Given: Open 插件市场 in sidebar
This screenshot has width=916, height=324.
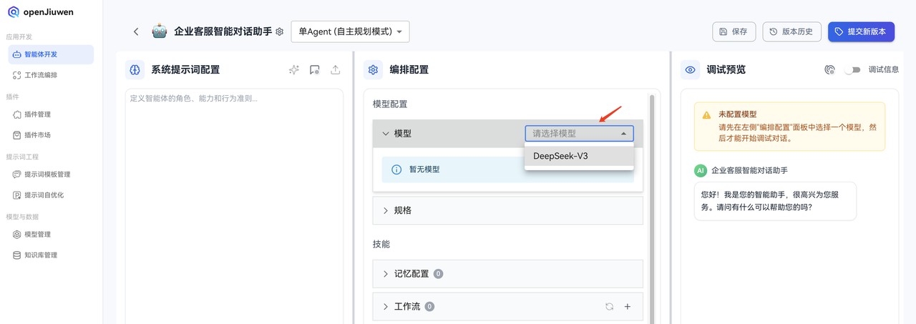Looking at the screenshot, I should [x=51, y=135].
